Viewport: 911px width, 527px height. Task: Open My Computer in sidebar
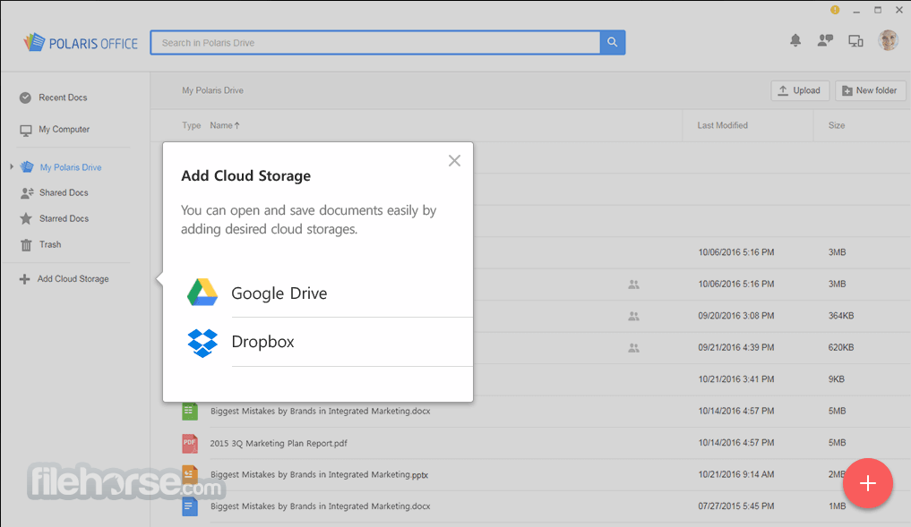tap(64, 130)
